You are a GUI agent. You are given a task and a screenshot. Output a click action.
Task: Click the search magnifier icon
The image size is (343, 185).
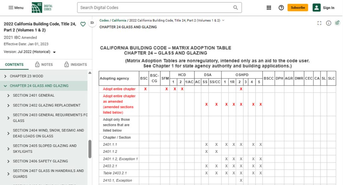[x=235, y=8]
